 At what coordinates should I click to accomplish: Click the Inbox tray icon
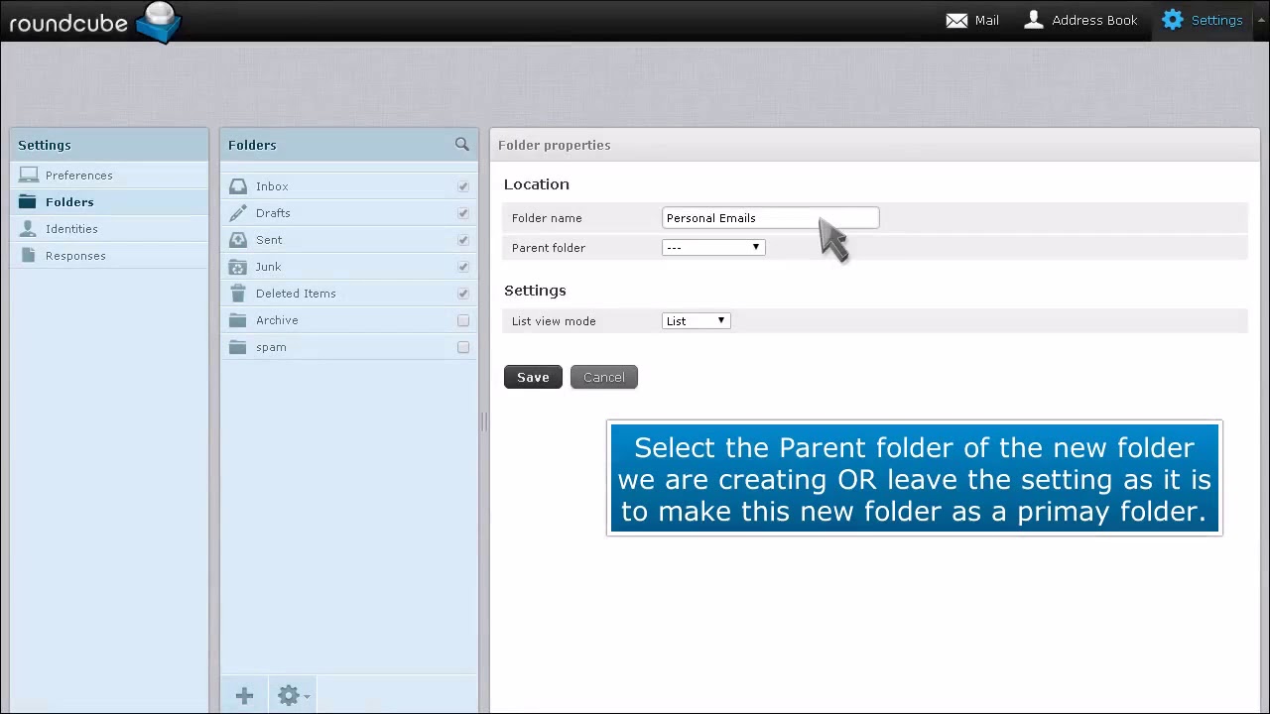238,186
